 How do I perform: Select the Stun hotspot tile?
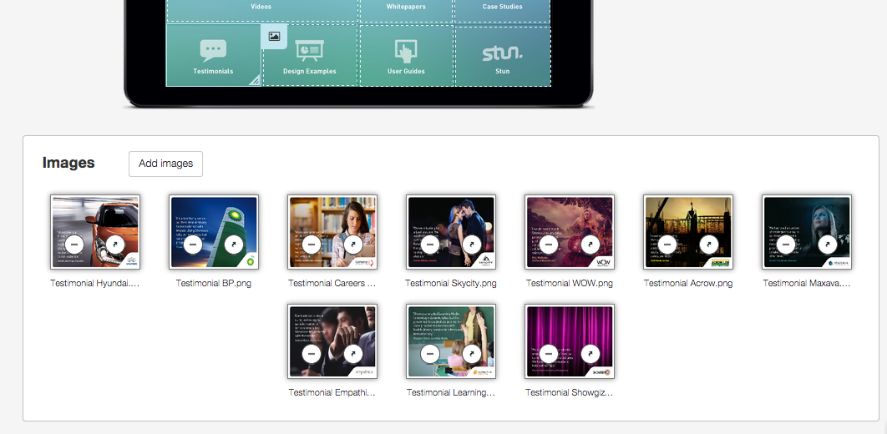click(502, 55)
